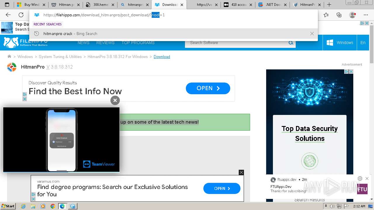Switch to the 410 accounts tab
Screen dimensions: 374x210
238,5
